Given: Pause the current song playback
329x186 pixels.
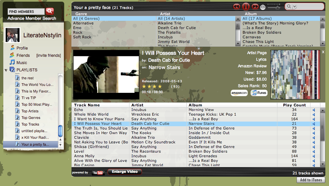Looking at the screenshot, I should point(246,7).
